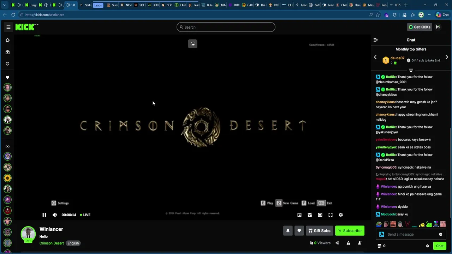This screenshot has height=254, width=452.
Task: Open video player settings gear
Action: pos(341,215)
